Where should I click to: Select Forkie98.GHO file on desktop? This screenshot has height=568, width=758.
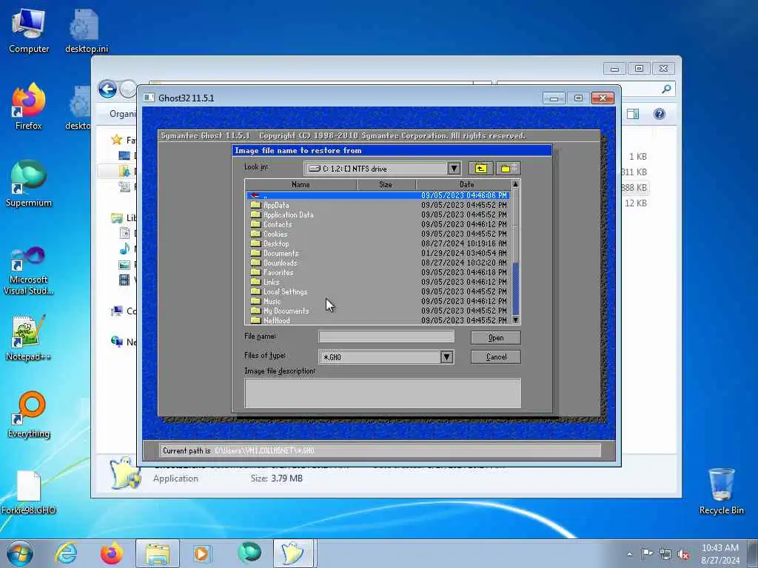point(29,493)
